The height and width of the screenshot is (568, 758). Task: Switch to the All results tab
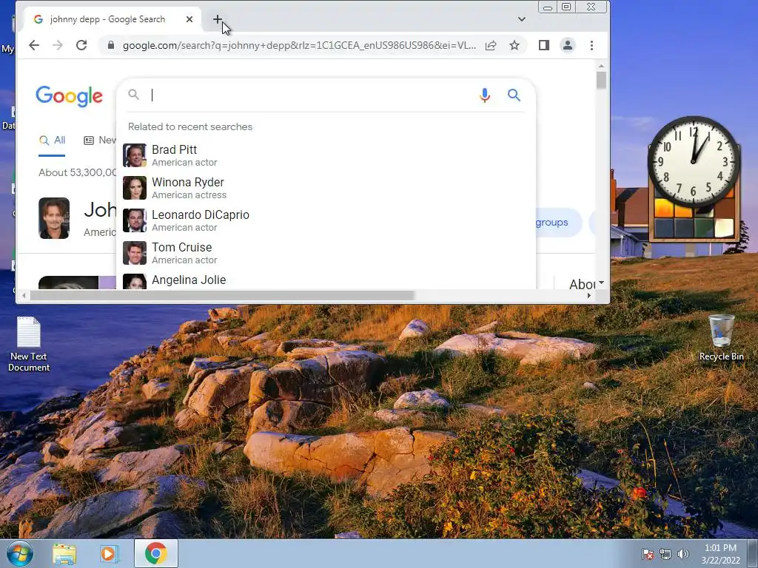click(52, 141)
